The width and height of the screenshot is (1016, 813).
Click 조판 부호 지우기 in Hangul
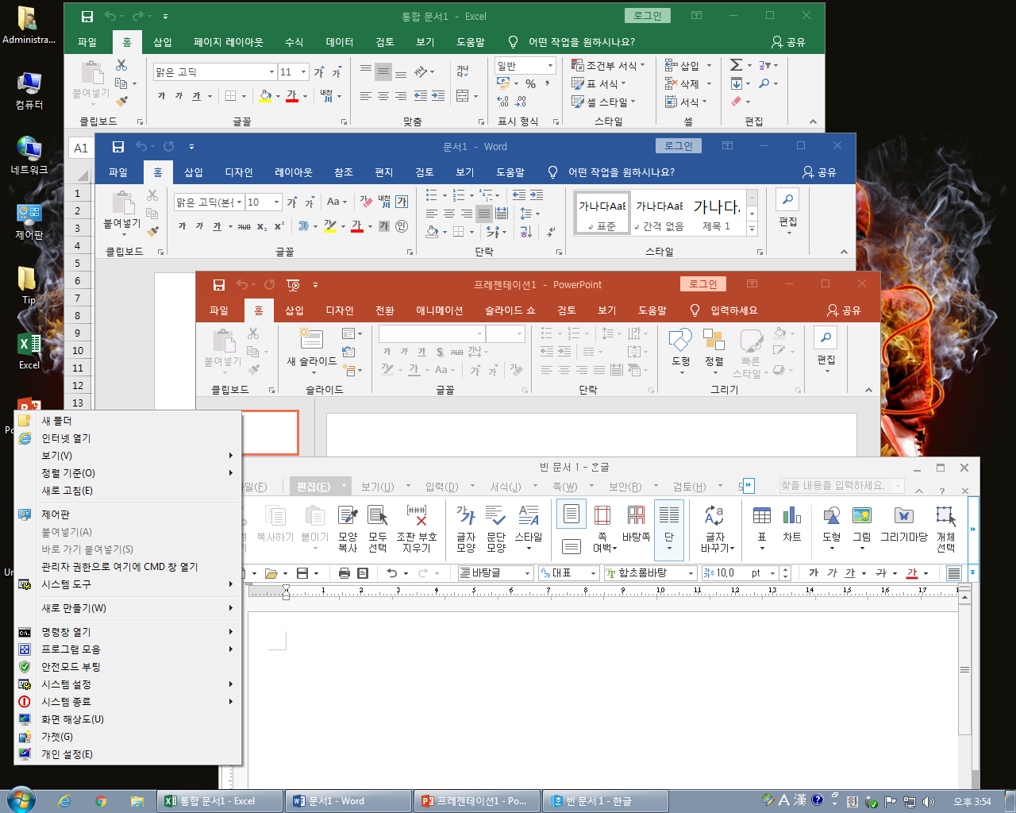[417, 528]
